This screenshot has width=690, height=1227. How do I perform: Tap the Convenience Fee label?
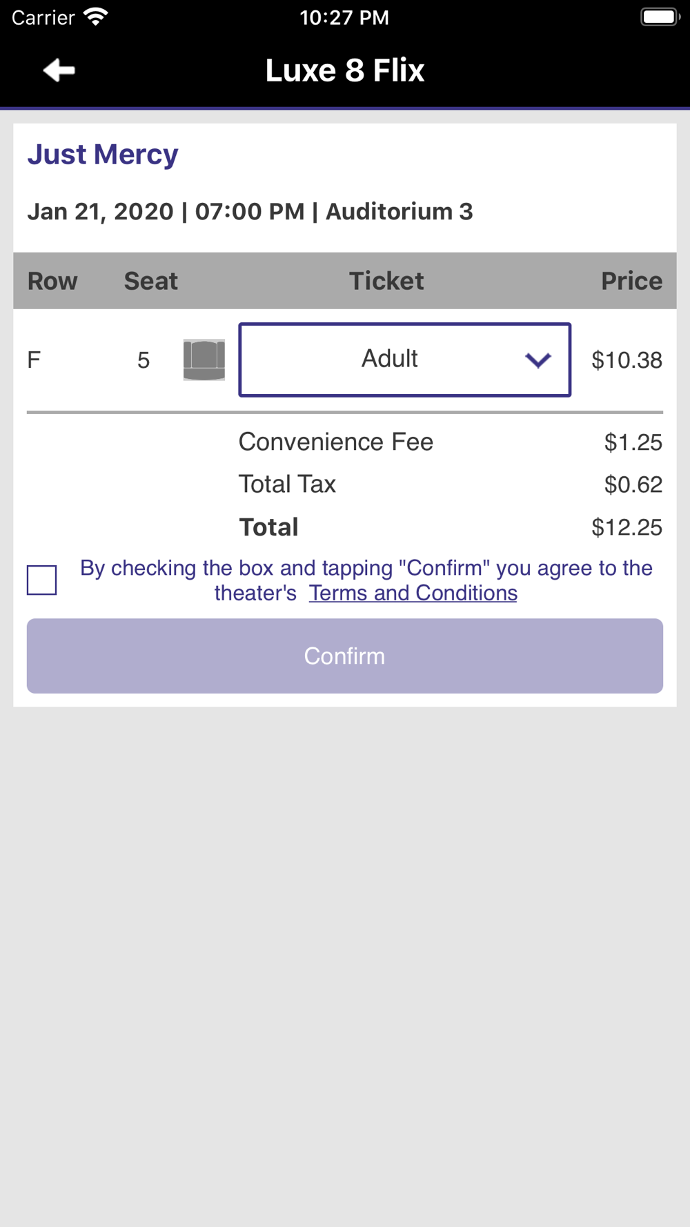(x=335, y=442)
